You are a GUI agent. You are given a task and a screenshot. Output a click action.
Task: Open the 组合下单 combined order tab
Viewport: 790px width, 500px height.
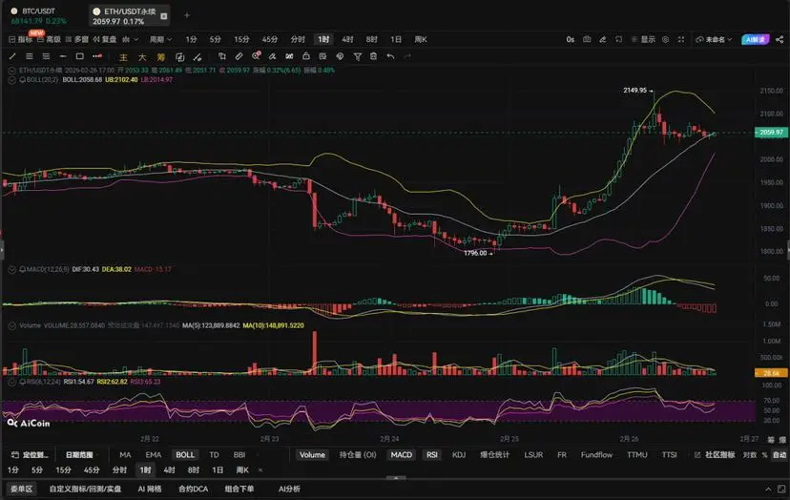[x=239, y=489]
